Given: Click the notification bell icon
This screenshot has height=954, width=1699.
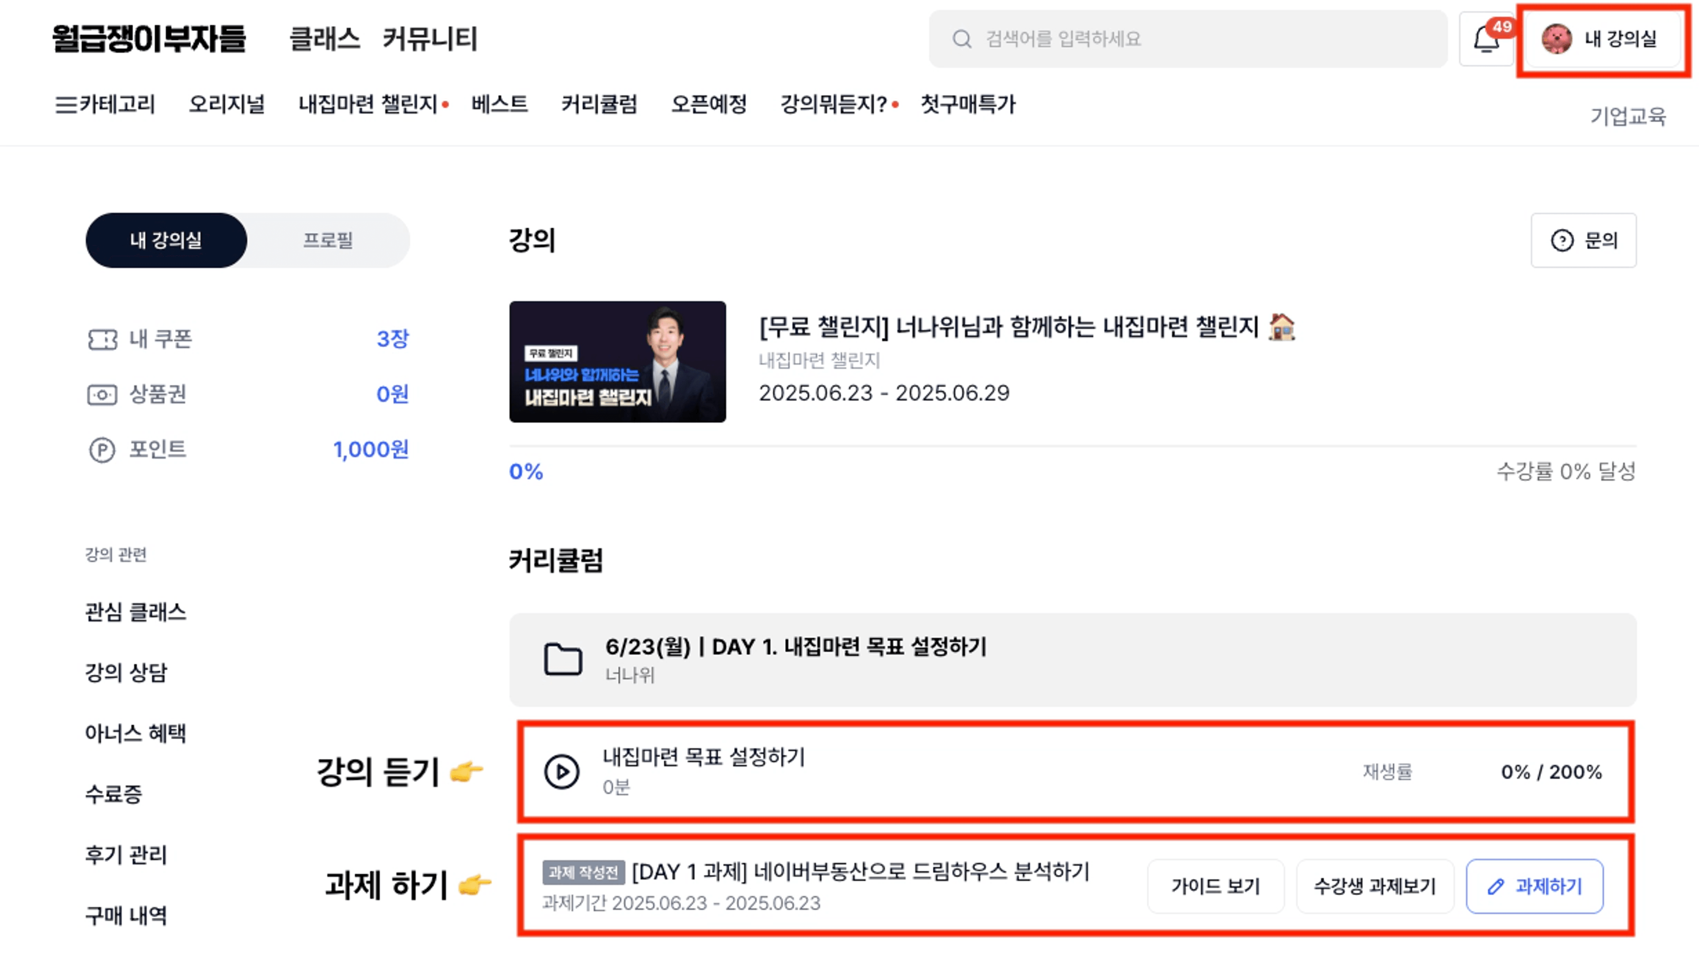Looking at the screenshot, I should pos(1486,39).
